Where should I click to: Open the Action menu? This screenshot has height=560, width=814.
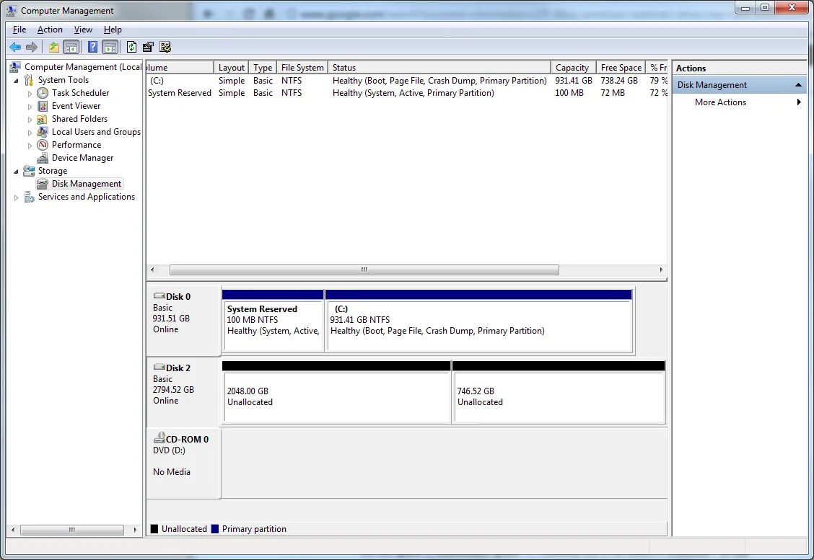(50, 30)
